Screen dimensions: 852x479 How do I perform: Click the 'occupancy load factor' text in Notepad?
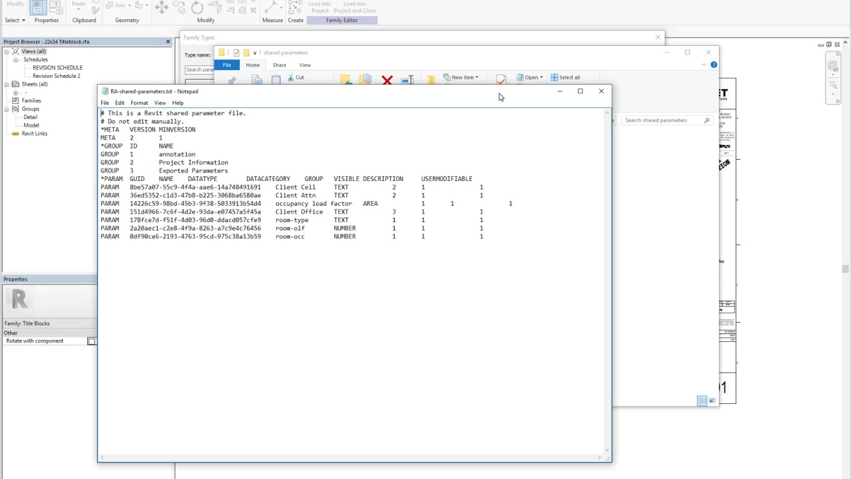click(x=314, y=204)
